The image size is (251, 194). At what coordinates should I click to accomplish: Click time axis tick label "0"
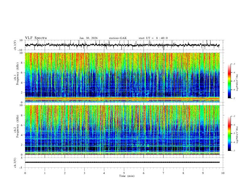(25, 173)
